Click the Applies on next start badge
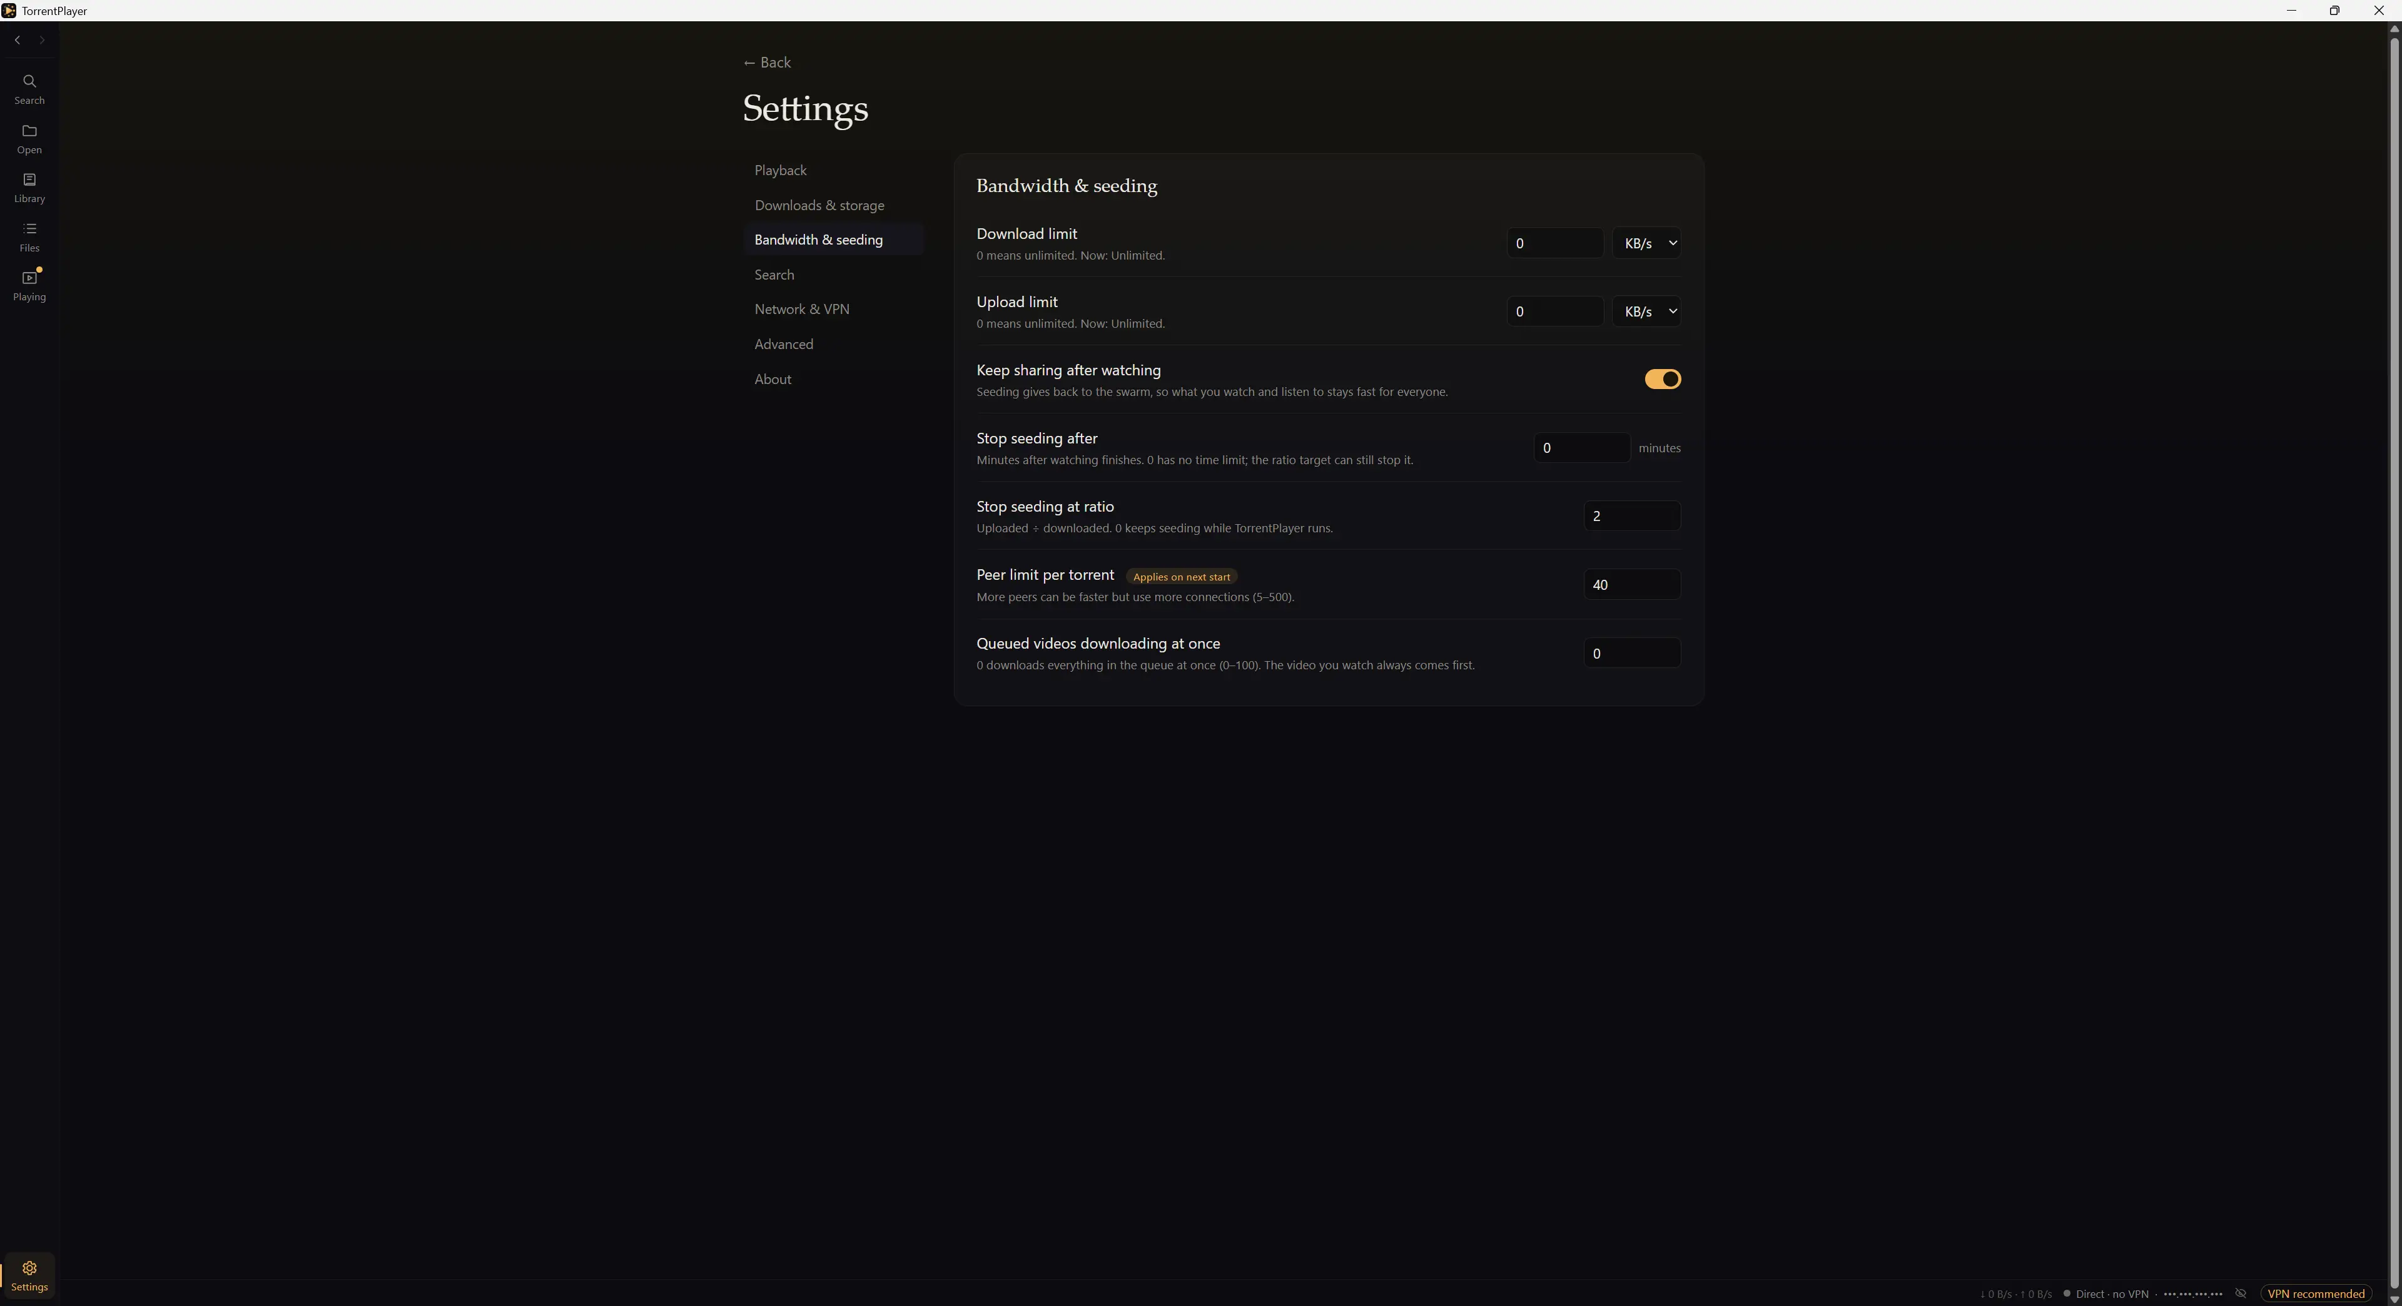Viewport: 2402px width, 1306px height. click(x=1182, y=577)
